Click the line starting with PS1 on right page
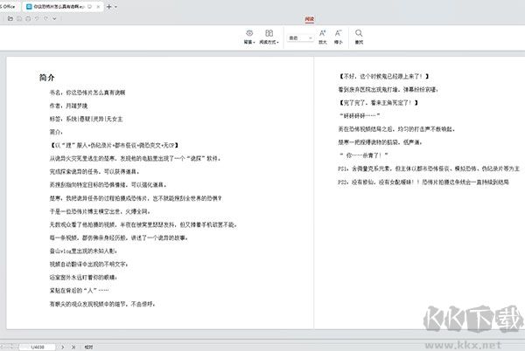This screenshot has height=351, width=525. point(429,169)
